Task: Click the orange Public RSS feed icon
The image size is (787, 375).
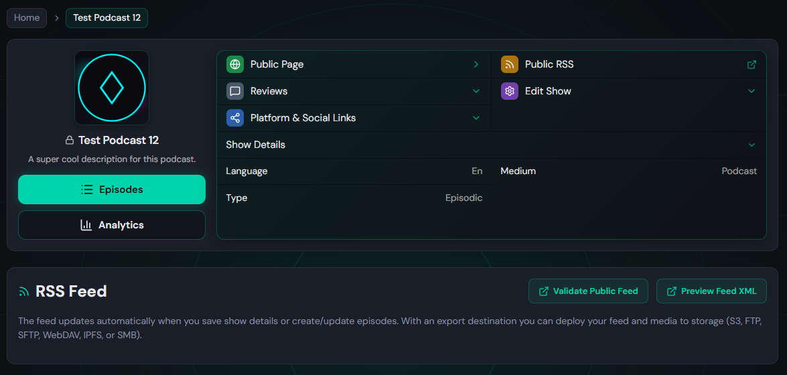Action: pyautogui.click(x=510, y=64)
